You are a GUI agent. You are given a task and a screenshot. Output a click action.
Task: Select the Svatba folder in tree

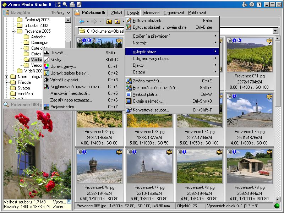pyautogui.click(x=24, y=88)
